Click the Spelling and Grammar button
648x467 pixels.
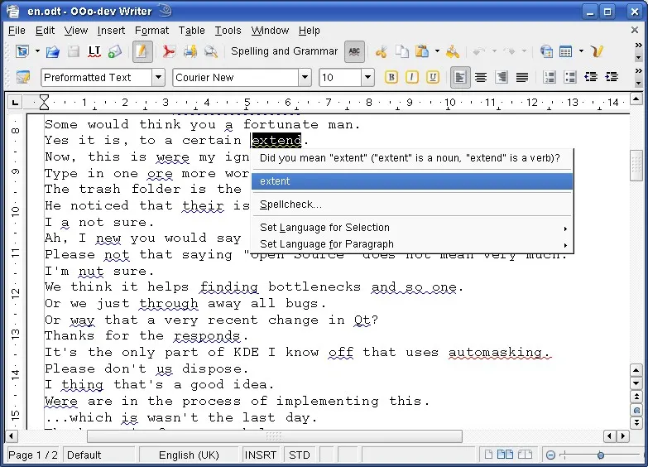tap(284, 51)
